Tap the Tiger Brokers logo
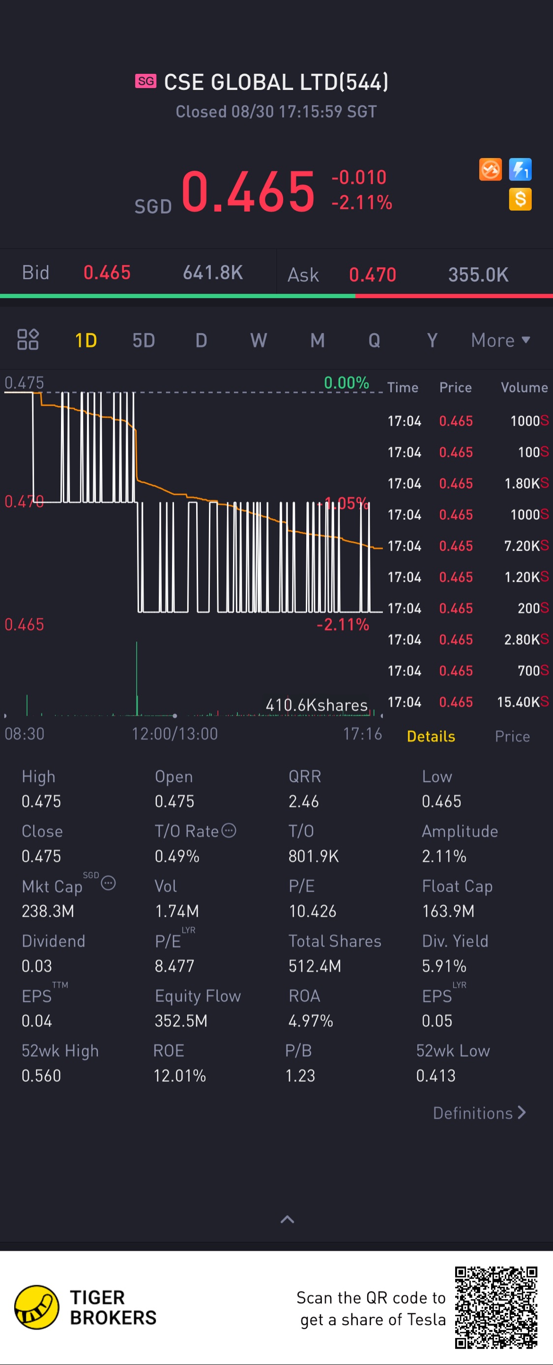 pyautogui.click(x=86, y=1307)
